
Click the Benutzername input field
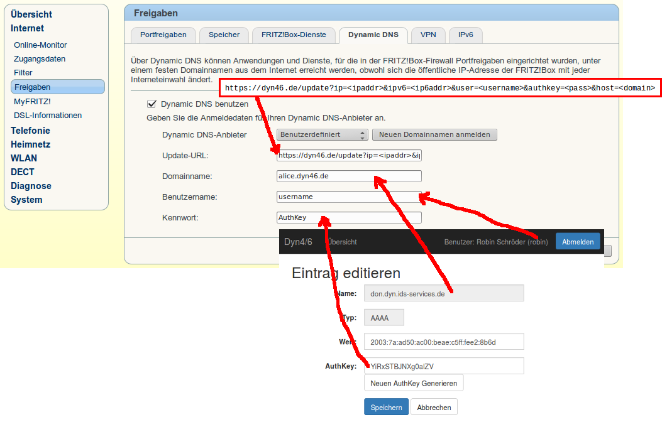(349, 197)
